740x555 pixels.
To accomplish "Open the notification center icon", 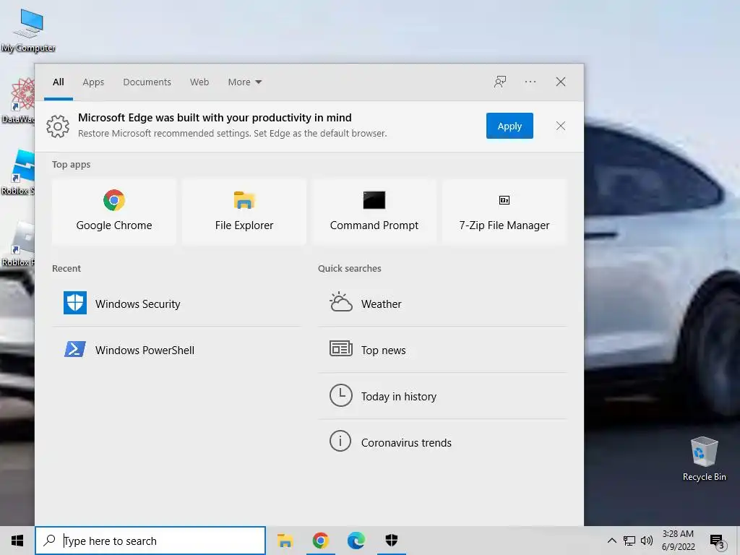I will point(717,541).
